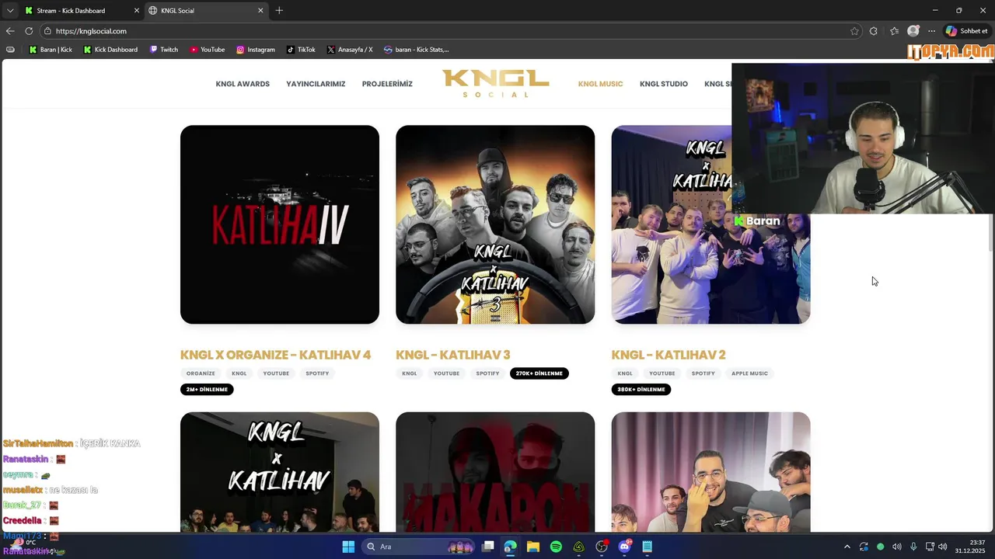This screenshot has width=995, height=559.
Task: Open a new browser tab
Action: [x=279, y=10]
